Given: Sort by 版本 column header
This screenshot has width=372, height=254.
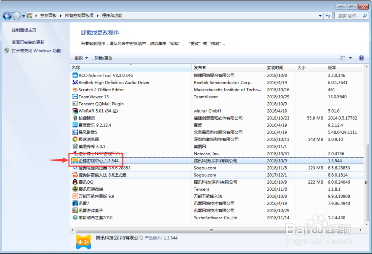Looking at the screenshot, I should coord(344,68).
